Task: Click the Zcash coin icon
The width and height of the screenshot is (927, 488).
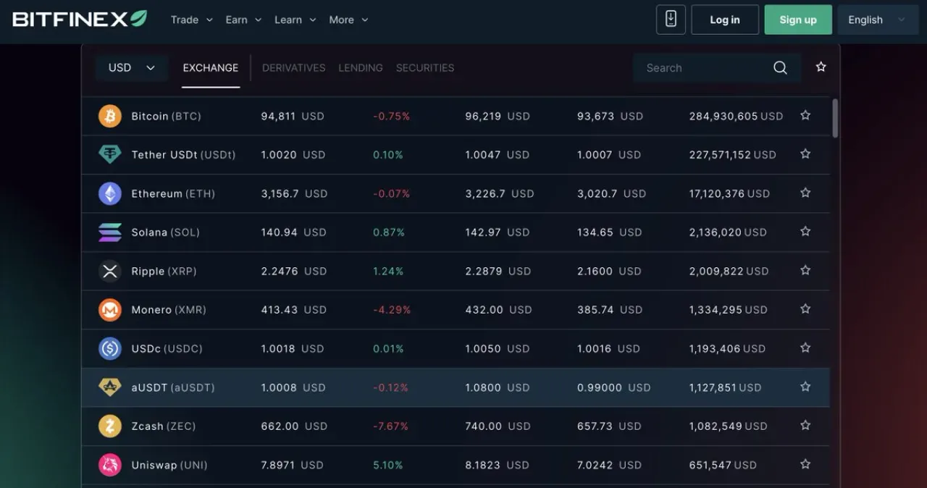Action: (x=110, y=426)
